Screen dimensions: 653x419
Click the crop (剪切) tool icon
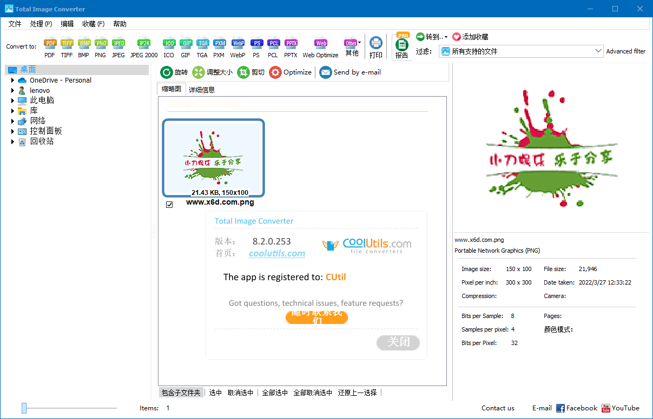[243, 72]
